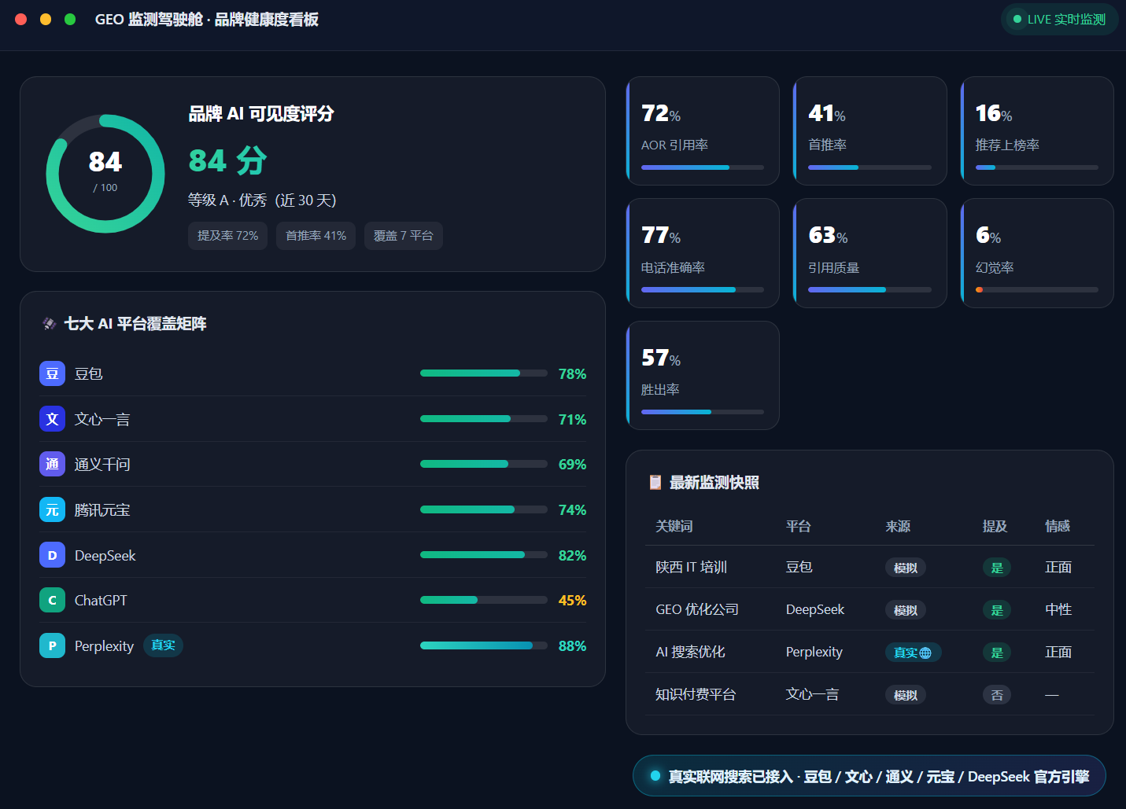The width and height of the screenshot is (1126, 809).
Task: Open the 引用质量 63% metric card
Action: 869,253
